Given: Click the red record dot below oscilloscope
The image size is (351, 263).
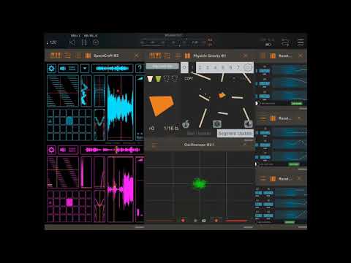Looking at the screenshot, I should coord(183,221).
